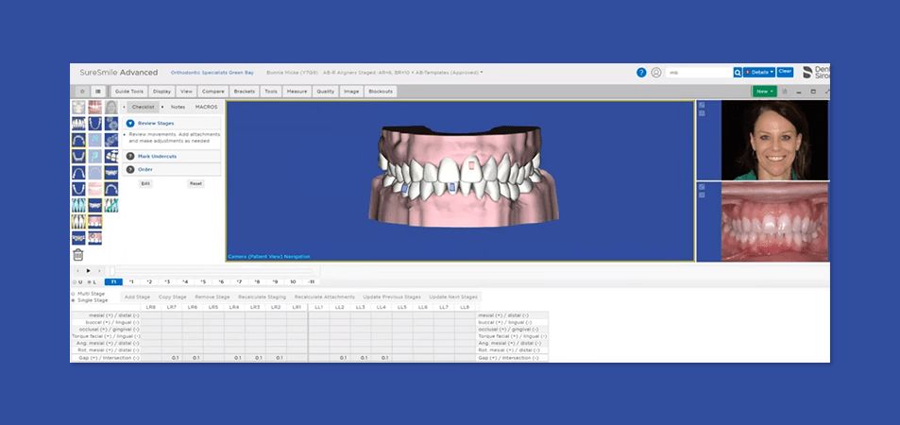Select stage marker 5 on timeline

(203, 282)
